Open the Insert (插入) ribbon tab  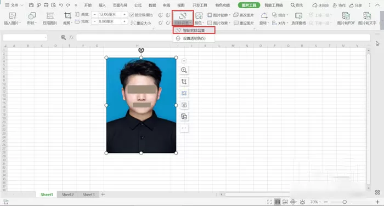click(102, 5)
